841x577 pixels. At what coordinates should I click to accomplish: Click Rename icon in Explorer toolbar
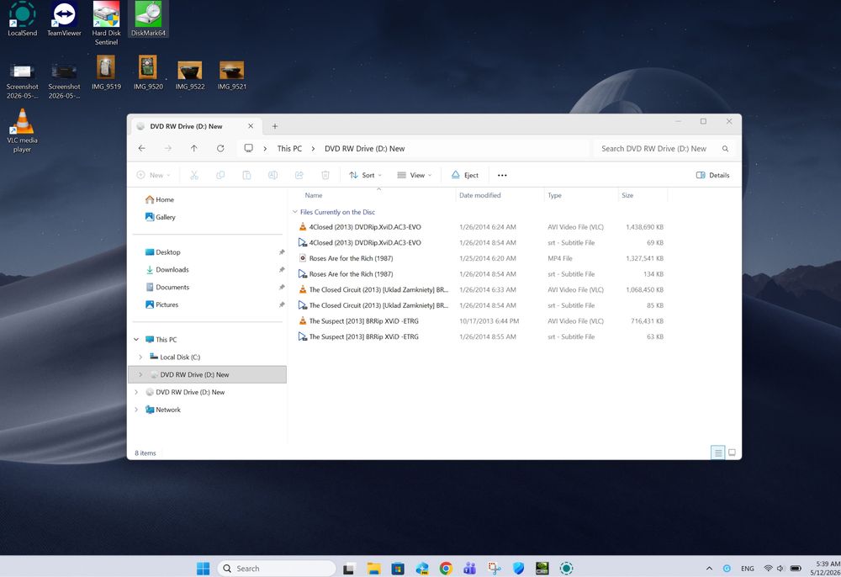(273, 175)
